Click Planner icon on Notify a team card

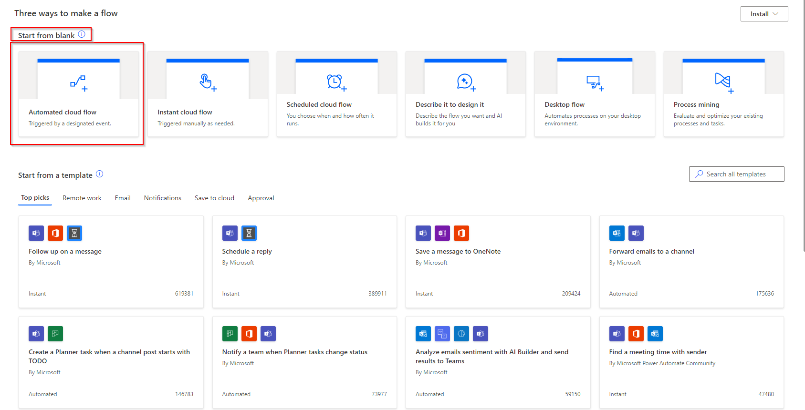[230, 334]
